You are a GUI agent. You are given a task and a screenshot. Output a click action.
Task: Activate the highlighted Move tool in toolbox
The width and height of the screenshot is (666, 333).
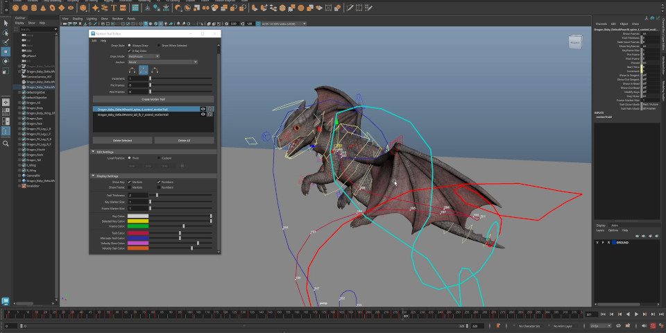point(6,52)
